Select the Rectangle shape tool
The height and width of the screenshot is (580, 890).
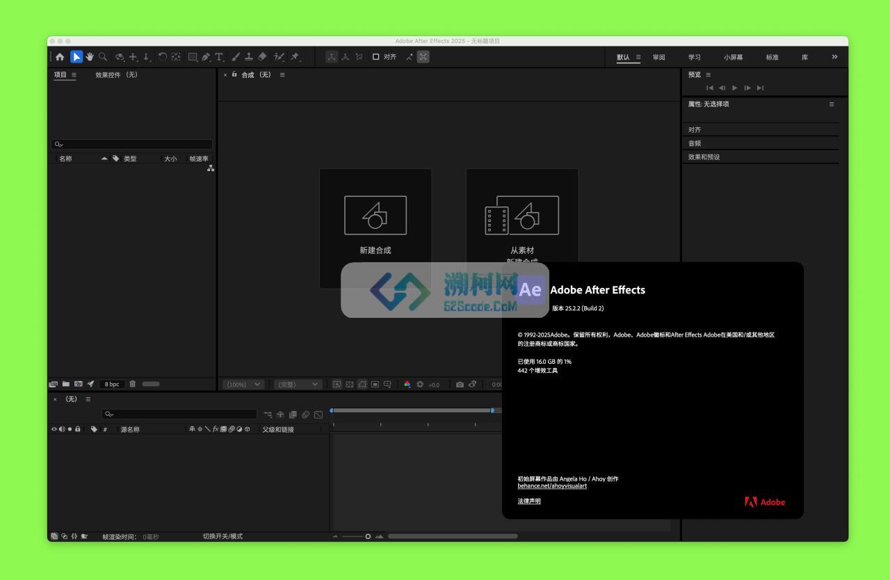tap(193, 57)
